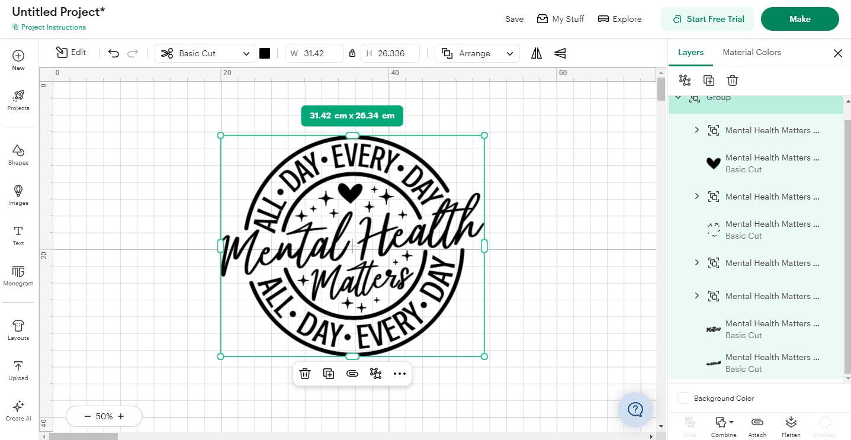Click the group icon in floating canvas toolbar
The height and width of the screenshot is (440, 851).
(x=375, y=374)
